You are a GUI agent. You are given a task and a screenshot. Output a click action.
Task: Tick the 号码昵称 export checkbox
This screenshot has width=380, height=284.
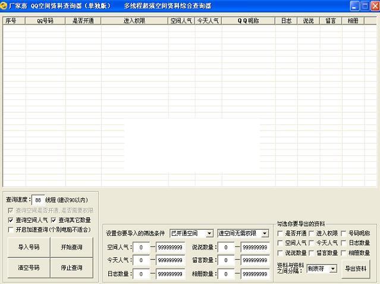point(344,233)
